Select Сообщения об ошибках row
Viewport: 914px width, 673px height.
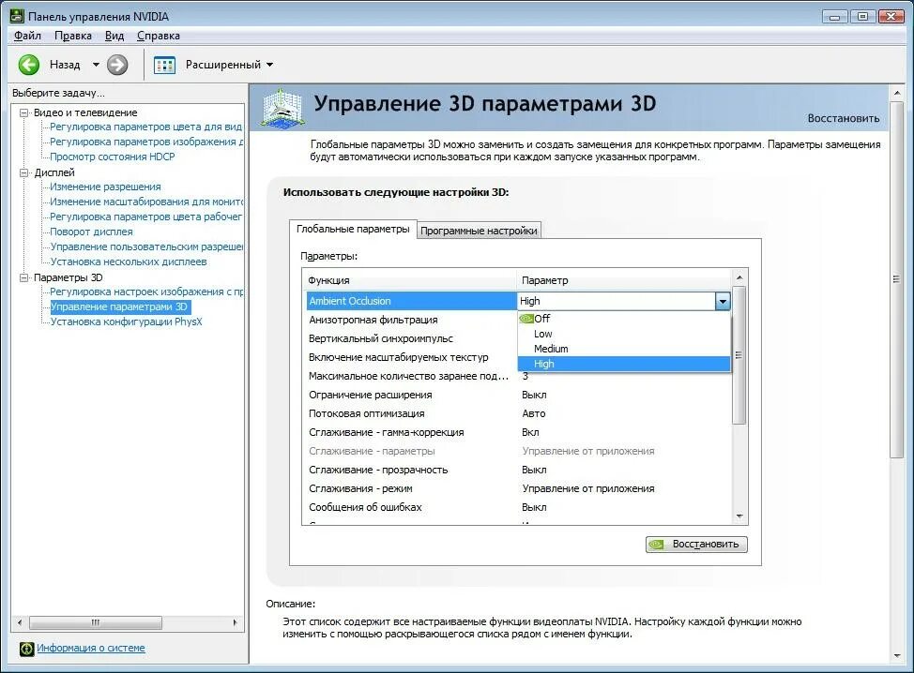(519, 507)
